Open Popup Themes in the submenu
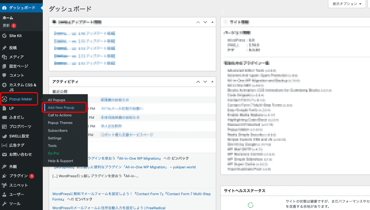 [60, 123]
